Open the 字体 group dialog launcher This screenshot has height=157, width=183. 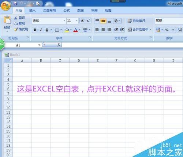[x=90, y=37]
